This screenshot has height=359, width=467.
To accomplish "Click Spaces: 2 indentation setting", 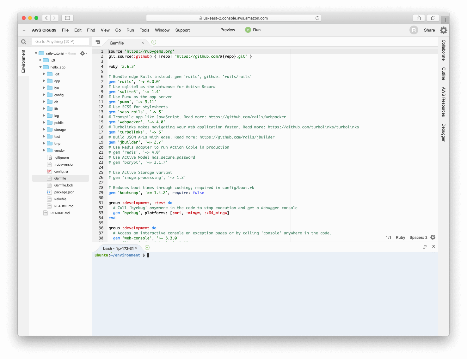I will [418, 238].
